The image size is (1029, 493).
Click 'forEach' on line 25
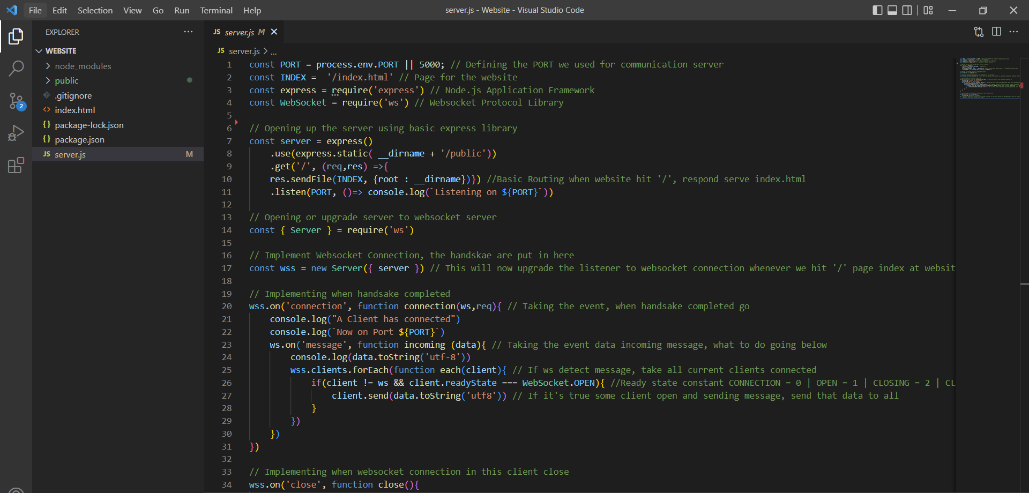371,370
